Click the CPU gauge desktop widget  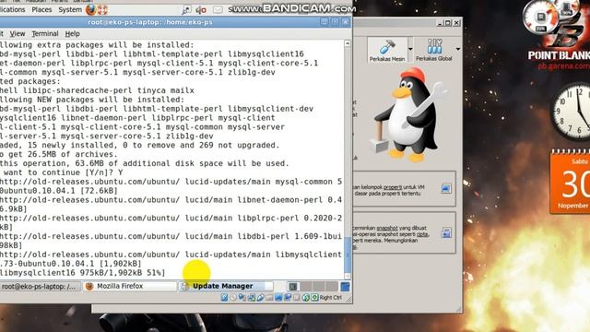tap(541, 17)
